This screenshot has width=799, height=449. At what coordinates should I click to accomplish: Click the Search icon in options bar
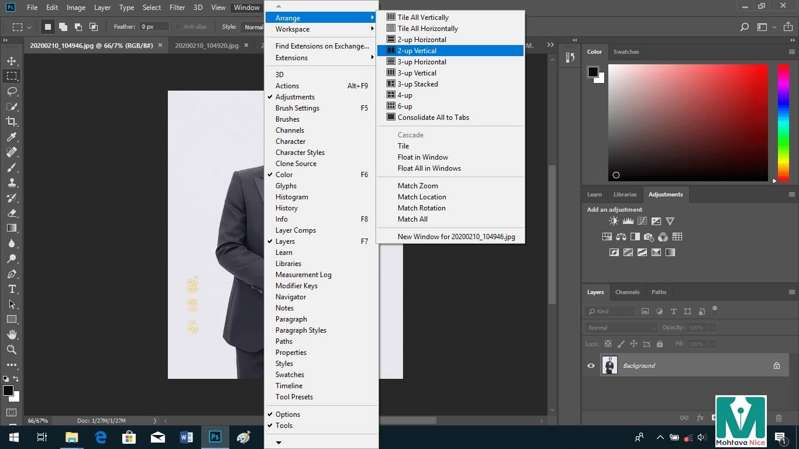tap(745, 27)
